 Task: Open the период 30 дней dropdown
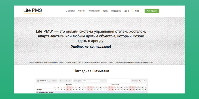click(142, 81)
